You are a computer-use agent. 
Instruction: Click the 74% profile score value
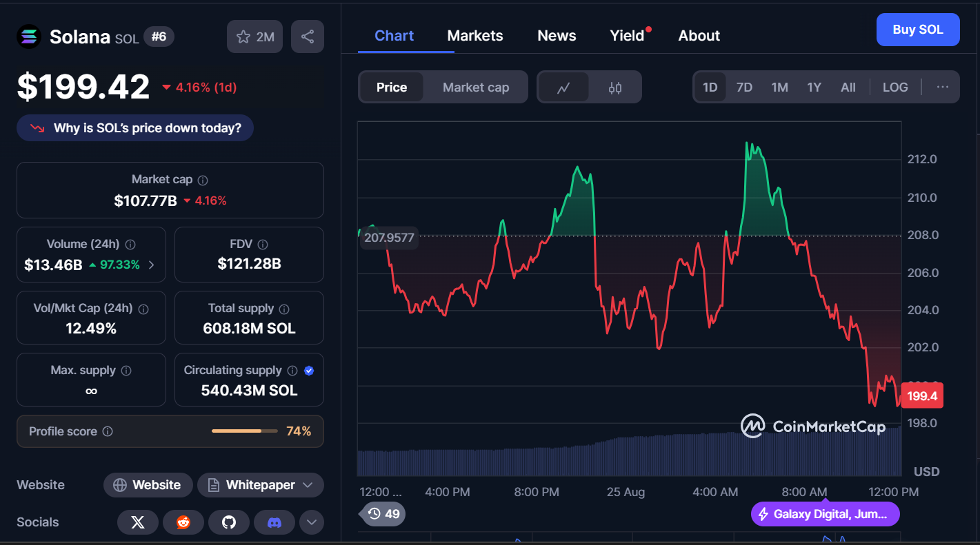pyautogui.click(x=299, y=431)
